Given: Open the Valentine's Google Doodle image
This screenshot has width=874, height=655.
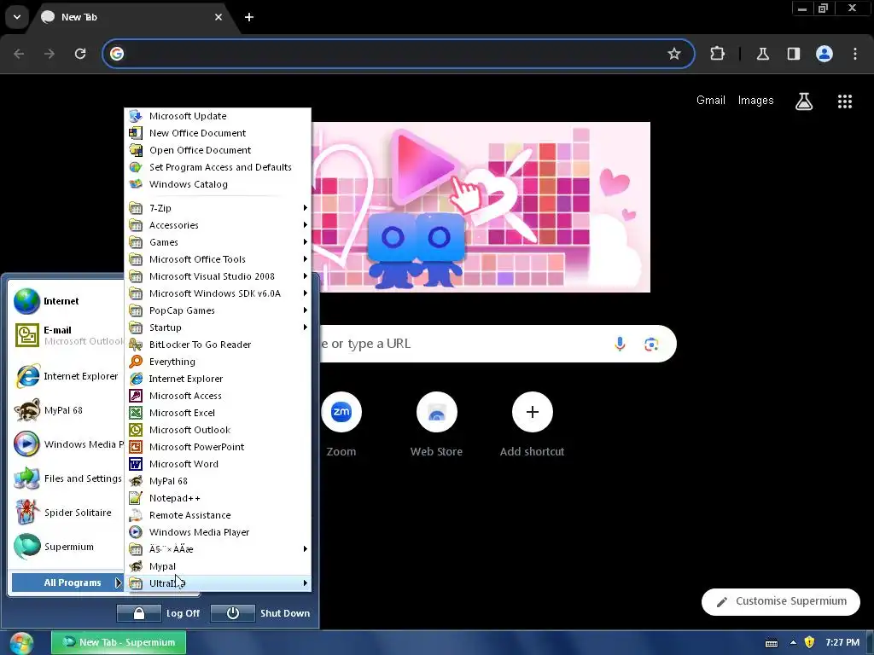Looking at the screenshot, I should click(x=481, y=207).
